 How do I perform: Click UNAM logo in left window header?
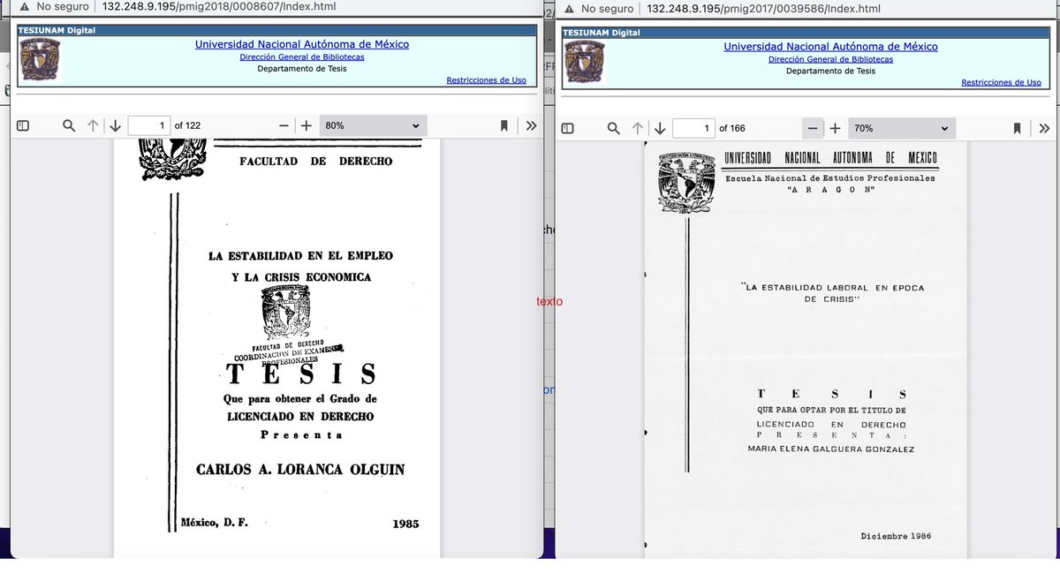point(40,60)
